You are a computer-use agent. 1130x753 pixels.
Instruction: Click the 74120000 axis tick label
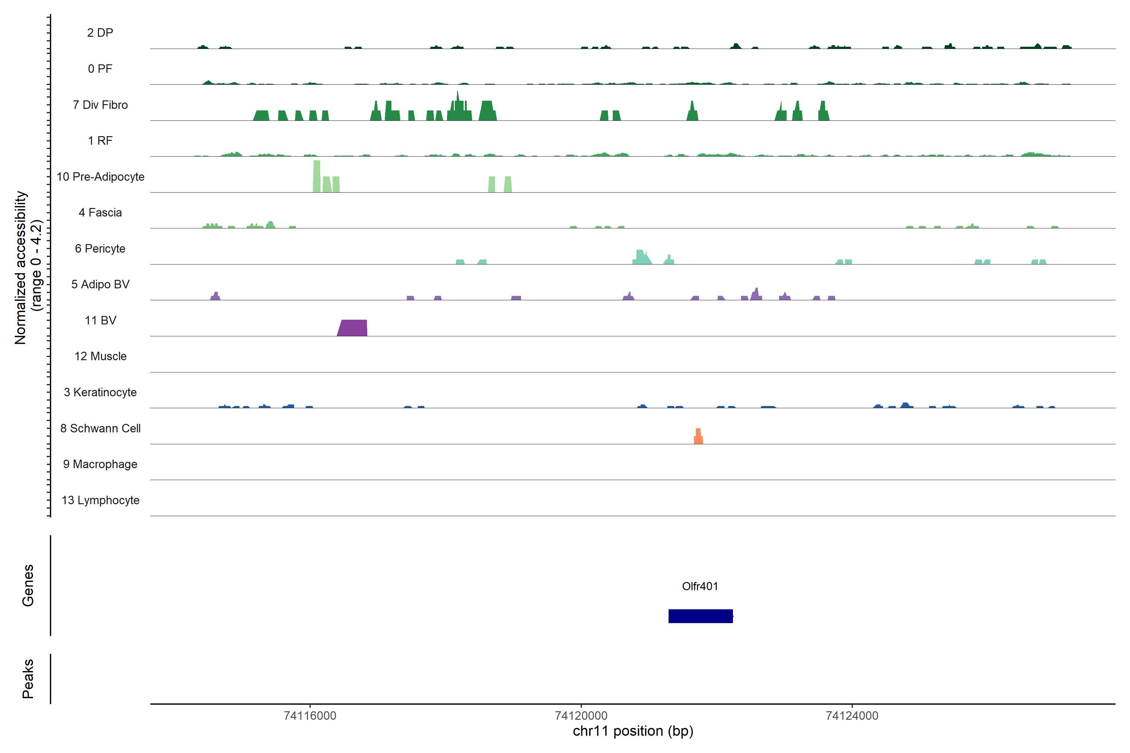pyautogui.click(x=581, y=716)
